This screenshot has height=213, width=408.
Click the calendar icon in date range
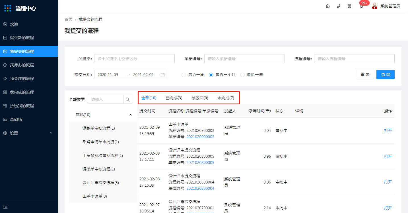click(163, 75)
